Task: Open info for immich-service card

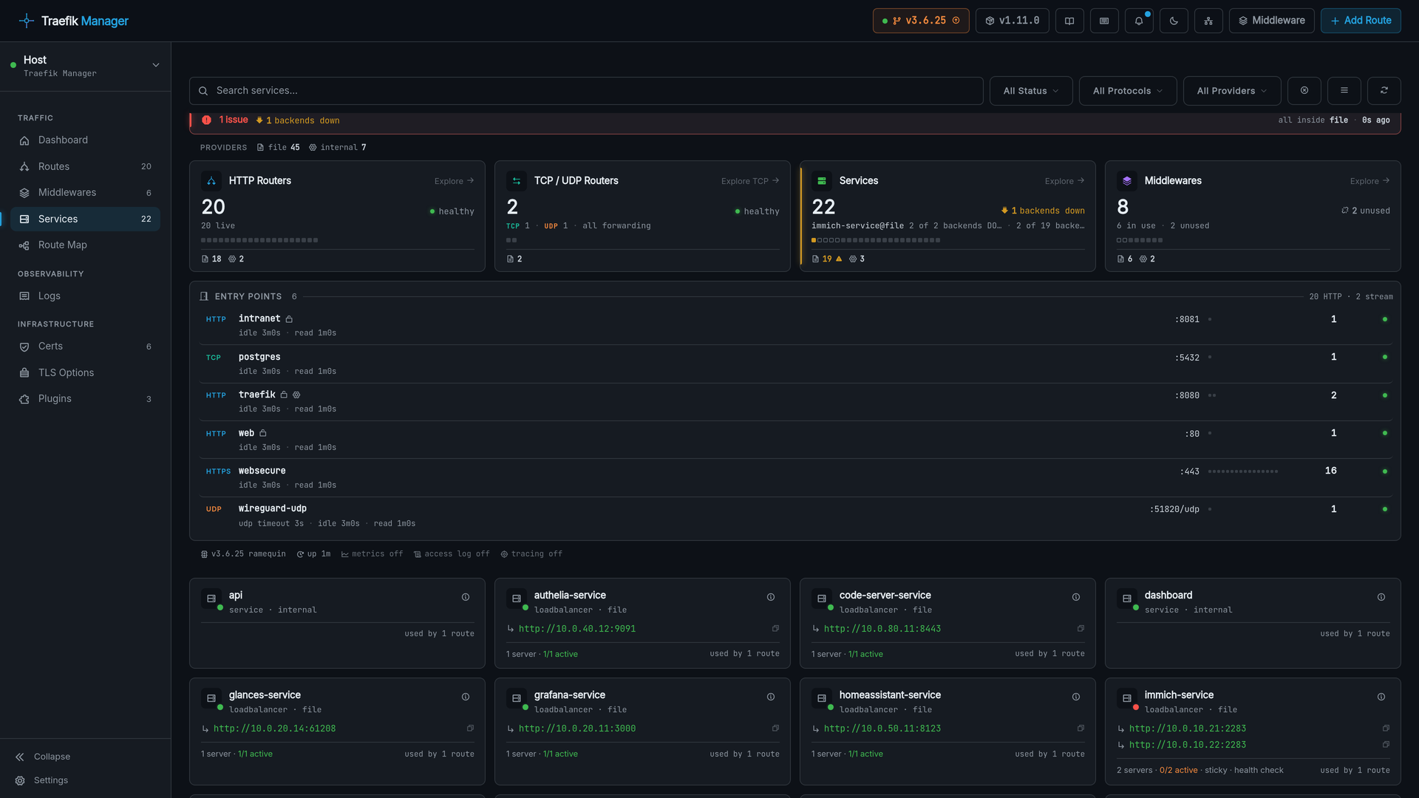Action: [1381, 697]
